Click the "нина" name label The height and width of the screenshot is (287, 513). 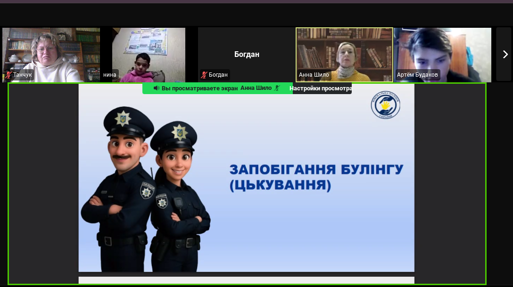point(110,75)
